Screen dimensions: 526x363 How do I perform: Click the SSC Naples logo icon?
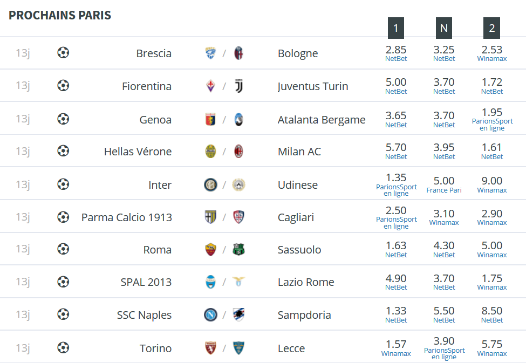tap(210, 314)
